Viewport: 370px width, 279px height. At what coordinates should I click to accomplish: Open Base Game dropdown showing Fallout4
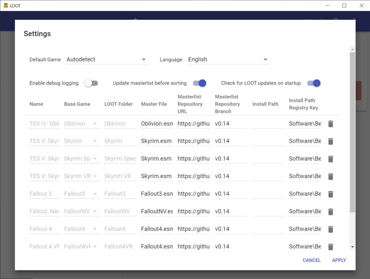pos(81,229)
